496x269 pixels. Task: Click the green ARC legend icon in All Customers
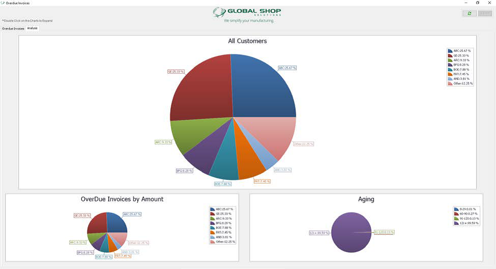point(450,60)
